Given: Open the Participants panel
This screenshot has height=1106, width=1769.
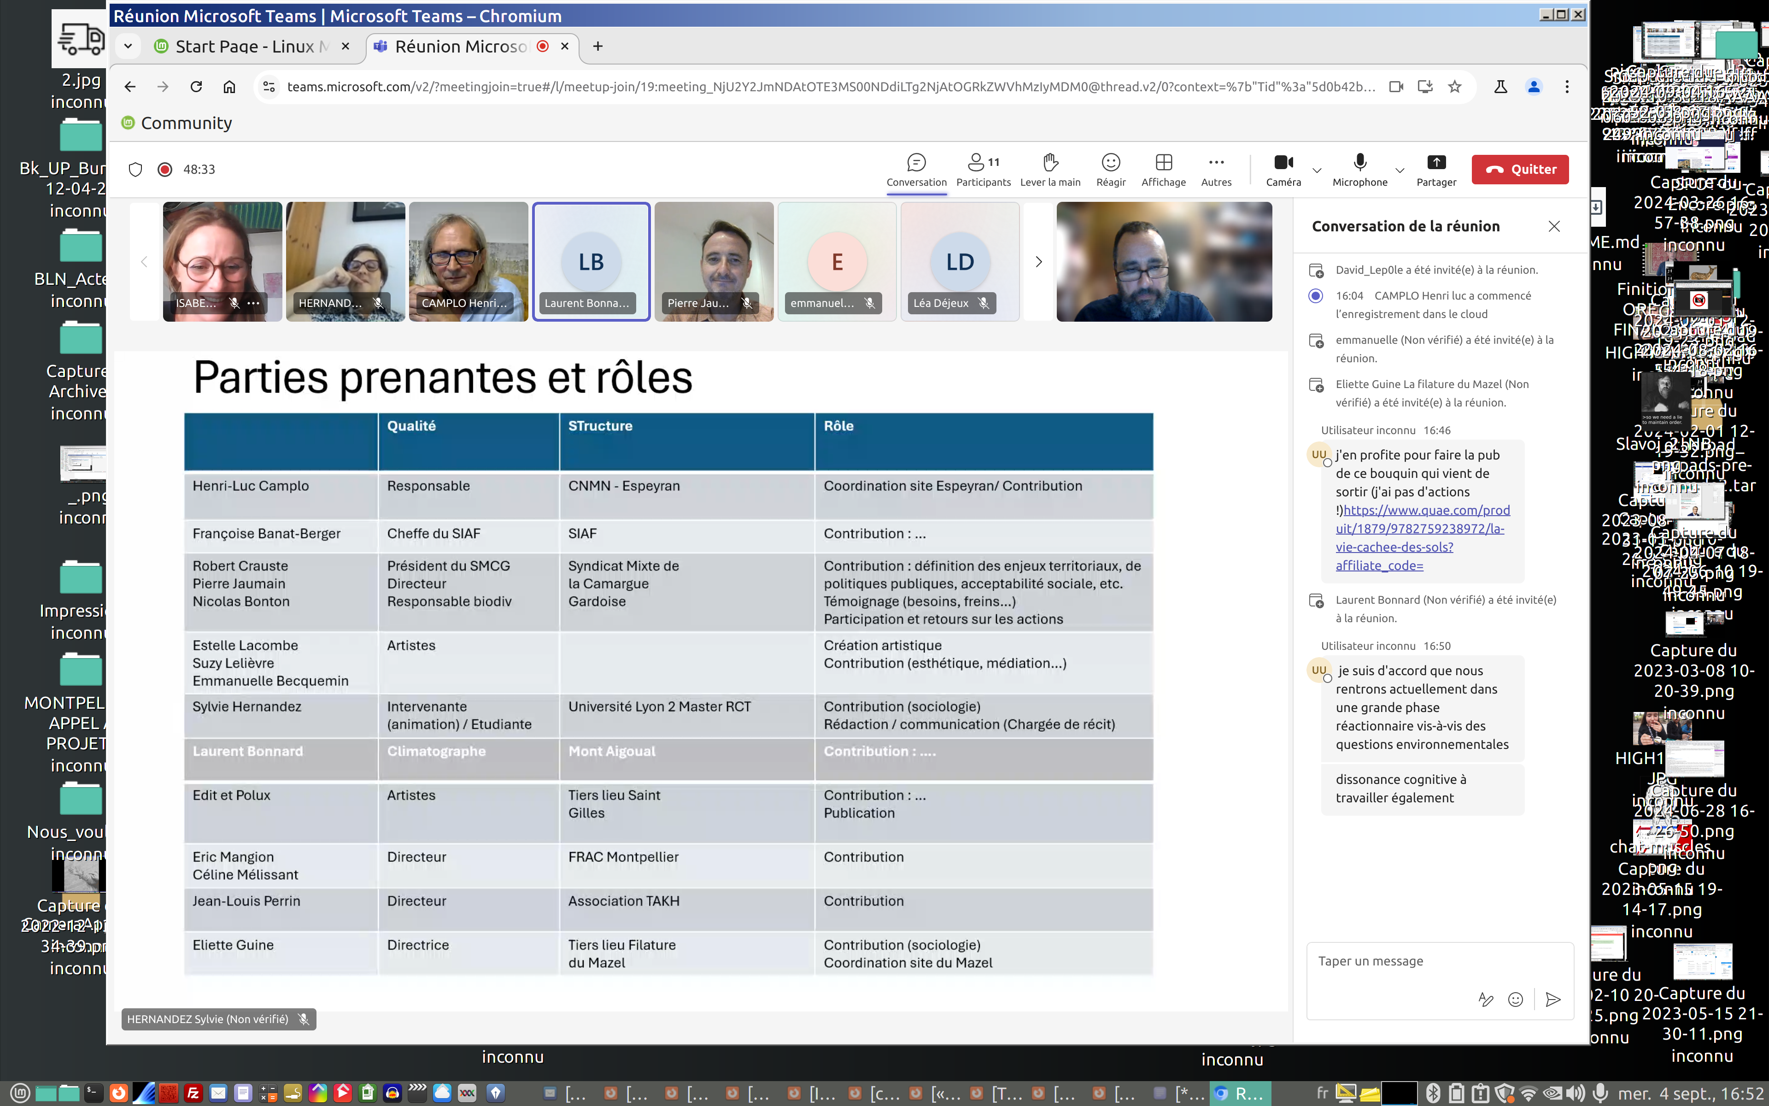Looking at the screenshot, I should pos(983,170).
